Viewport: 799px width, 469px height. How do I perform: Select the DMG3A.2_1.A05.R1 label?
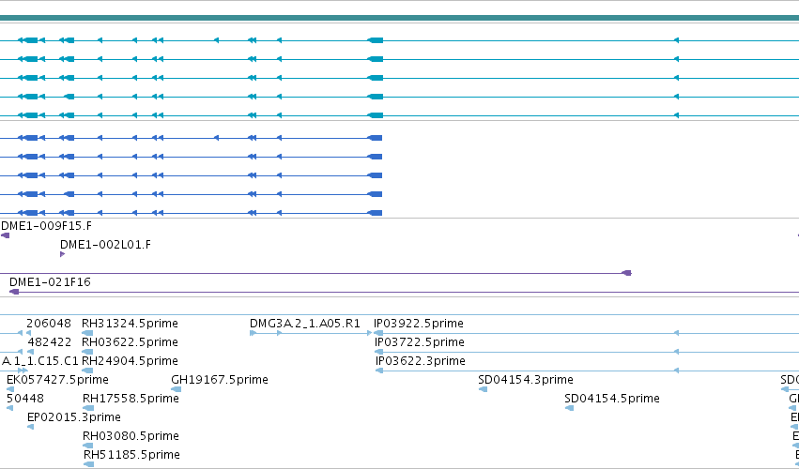(305, 324)
